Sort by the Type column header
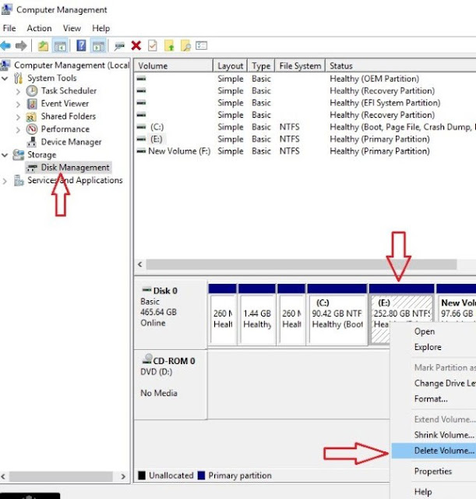The width and height of the screenshot is (476, 499). pyautogui.click(x=261, y=65)
